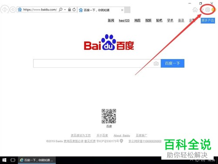Click the 百度一下 search button
Screen dimensions: 218x164
173,63
